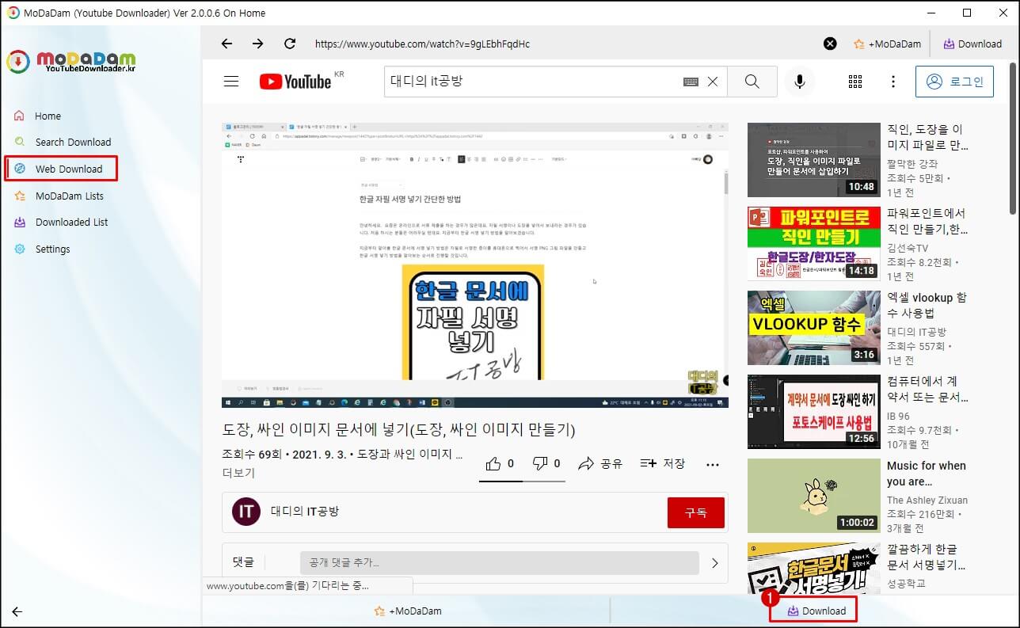The image size is (1020, 628).
Task: Add video via top +MoDaDam button
Action: [x=887, y=44]
